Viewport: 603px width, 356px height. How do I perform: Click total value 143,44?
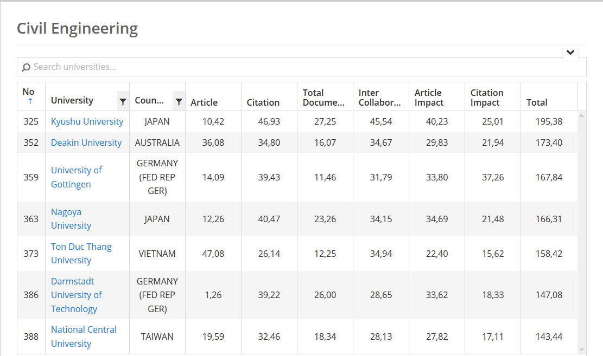pos(549,336)
